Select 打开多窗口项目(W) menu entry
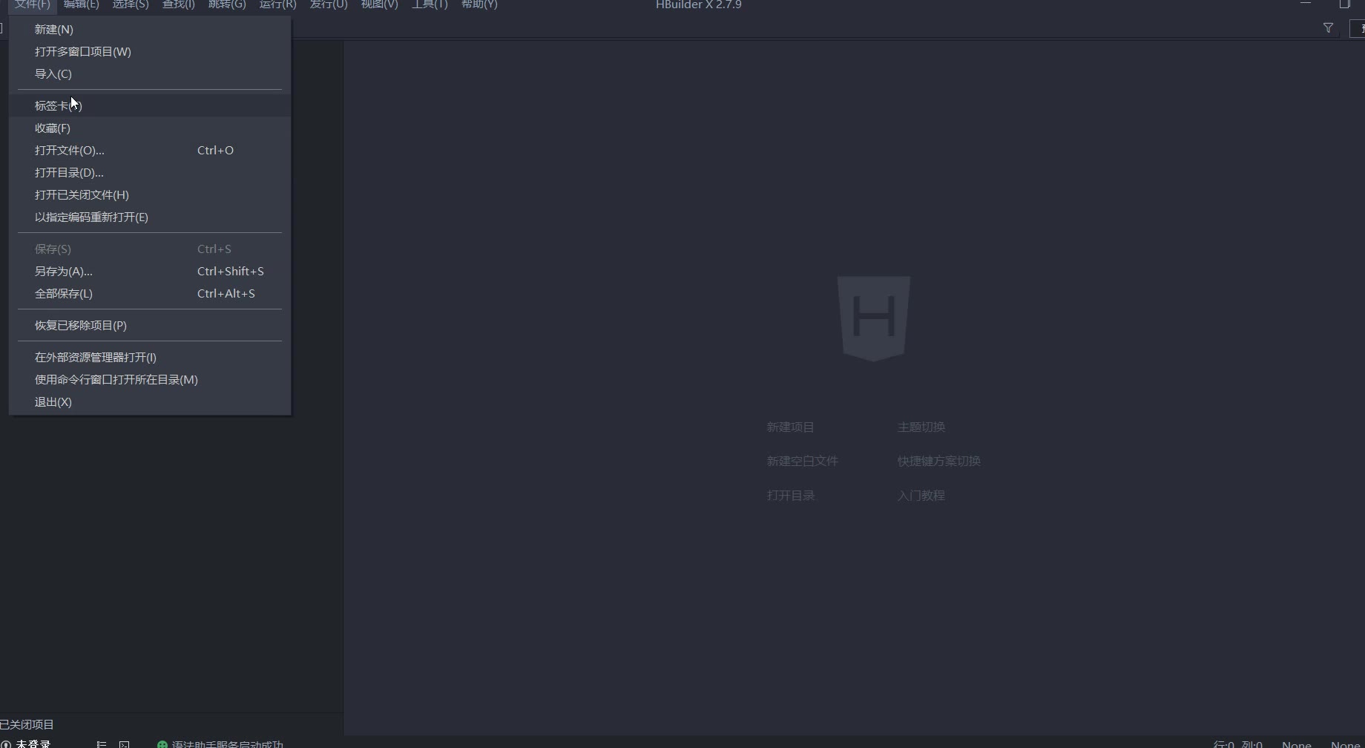1365x748 pixels. (150, 52)
